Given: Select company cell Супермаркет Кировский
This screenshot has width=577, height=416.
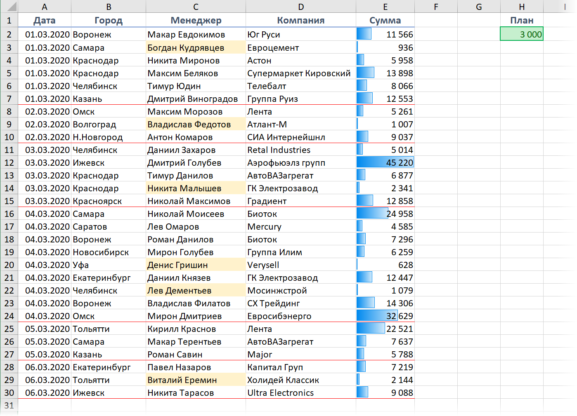Looking at the screenshot, I should tap(301, 73).
